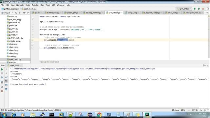The image size is (210, 118).
Task: Select spell_check.py in the project tree
Action: pos(15,59)
